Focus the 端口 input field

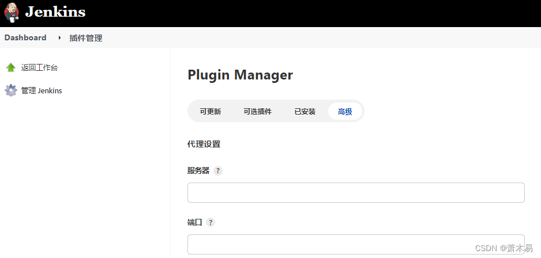click(x=356, y=245)
